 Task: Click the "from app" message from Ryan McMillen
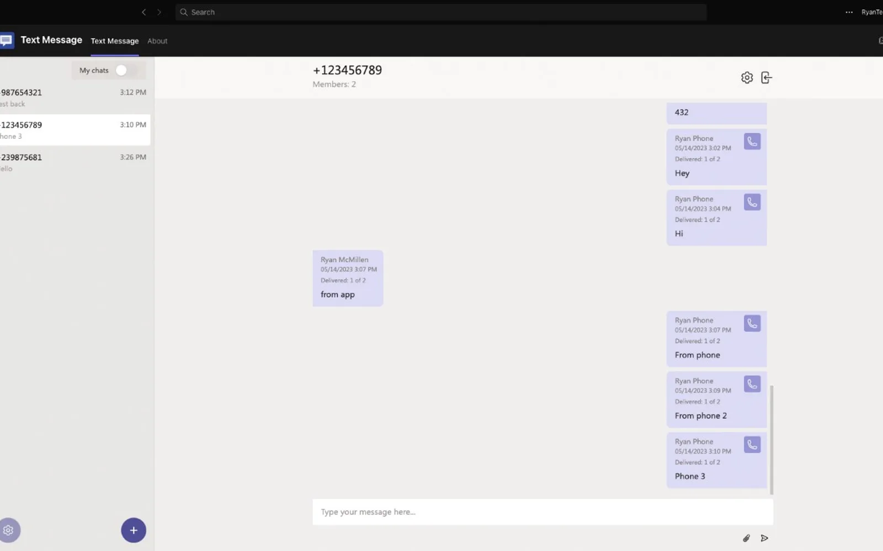[x=348, y=278]
